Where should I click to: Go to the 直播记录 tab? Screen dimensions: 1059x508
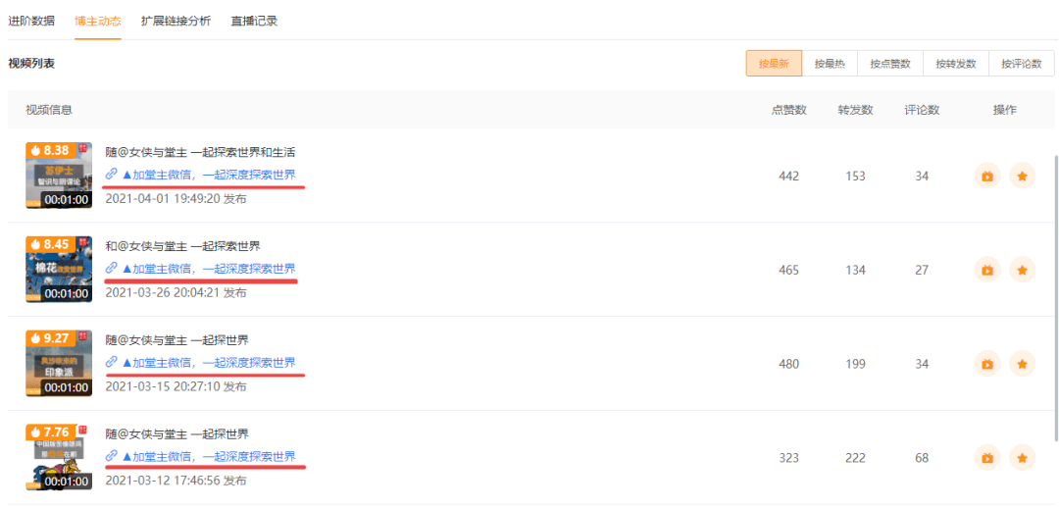[254, 21]
